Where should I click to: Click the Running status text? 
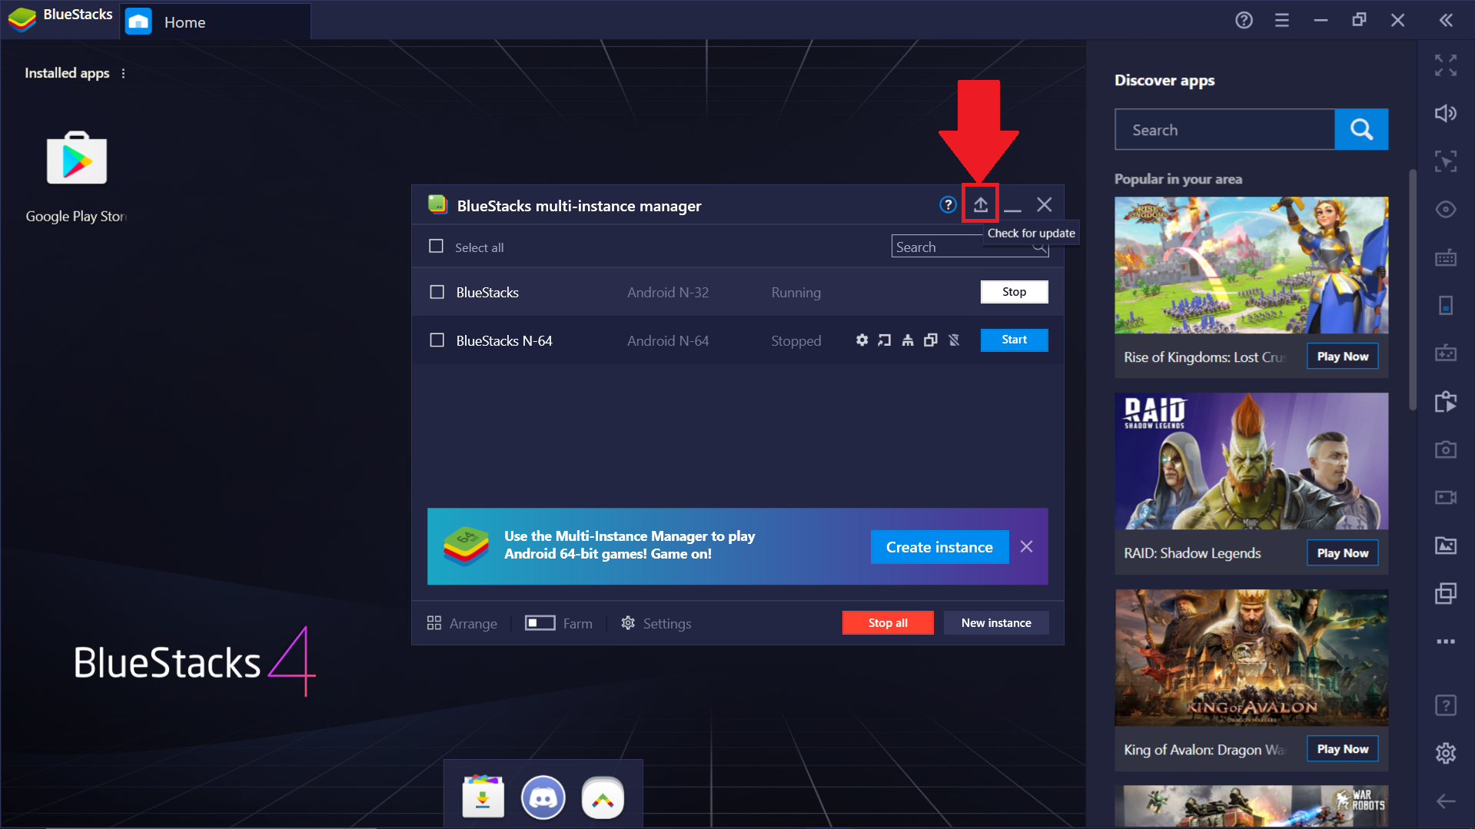[796, 293]
